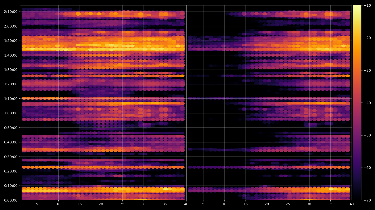Screen dimensions: 375x210
Task: Select the 0:50:00 y-axis tick label
Action: [x=11, y=128]
